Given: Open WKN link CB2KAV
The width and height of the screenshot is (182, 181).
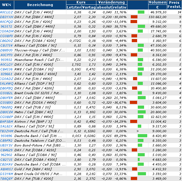Looking at the screenshot, I should coord(7,164).
